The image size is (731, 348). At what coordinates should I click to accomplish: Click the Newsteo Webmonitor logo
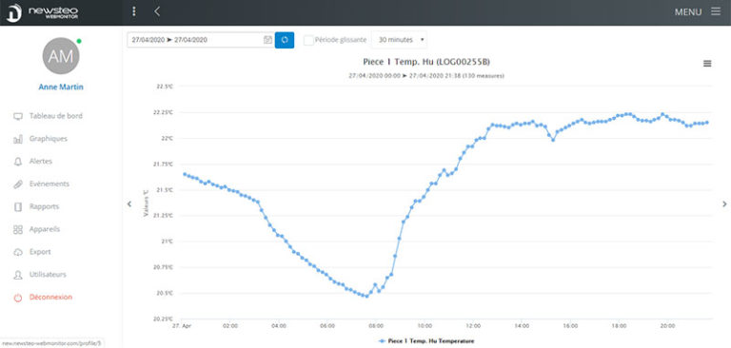coord(43,12)
